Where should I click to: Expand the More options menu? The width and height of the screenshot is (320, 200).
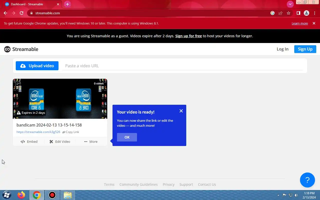pyautogui.click(x=91, y=141)
